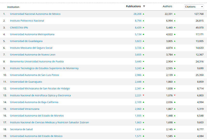Click publications count 1,935
This screenshot has width=207, height=139.
(x=138, y=116)
